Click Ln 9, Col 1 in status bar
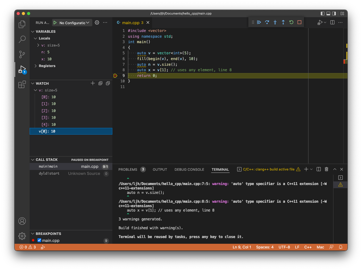This screenshot has height=270, width=362. point(242,247)
